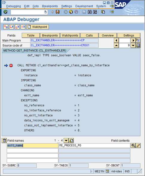
Task: Click the line up arrow button
Action: (x=116, y=45)
